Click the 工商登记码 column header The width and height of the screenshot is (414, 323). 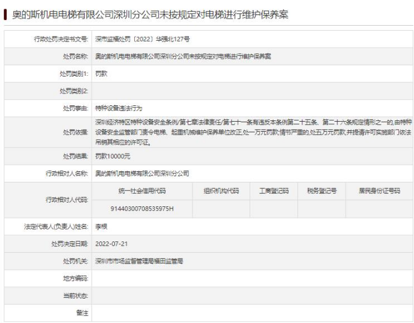click(273, 191)
